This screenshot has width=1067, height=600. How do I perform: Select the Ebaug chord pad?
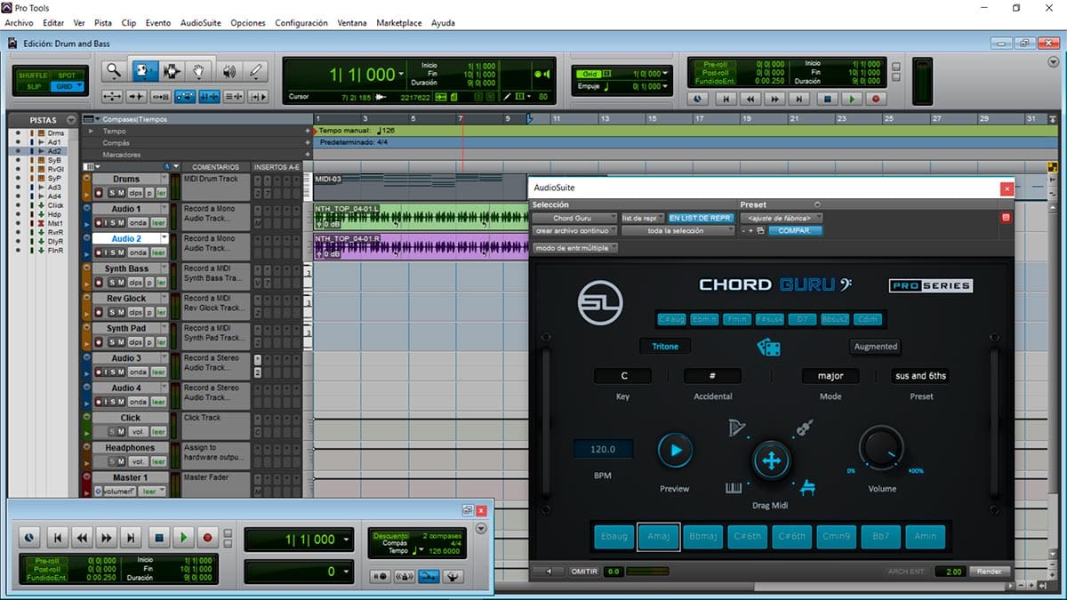tap(614, 537)
